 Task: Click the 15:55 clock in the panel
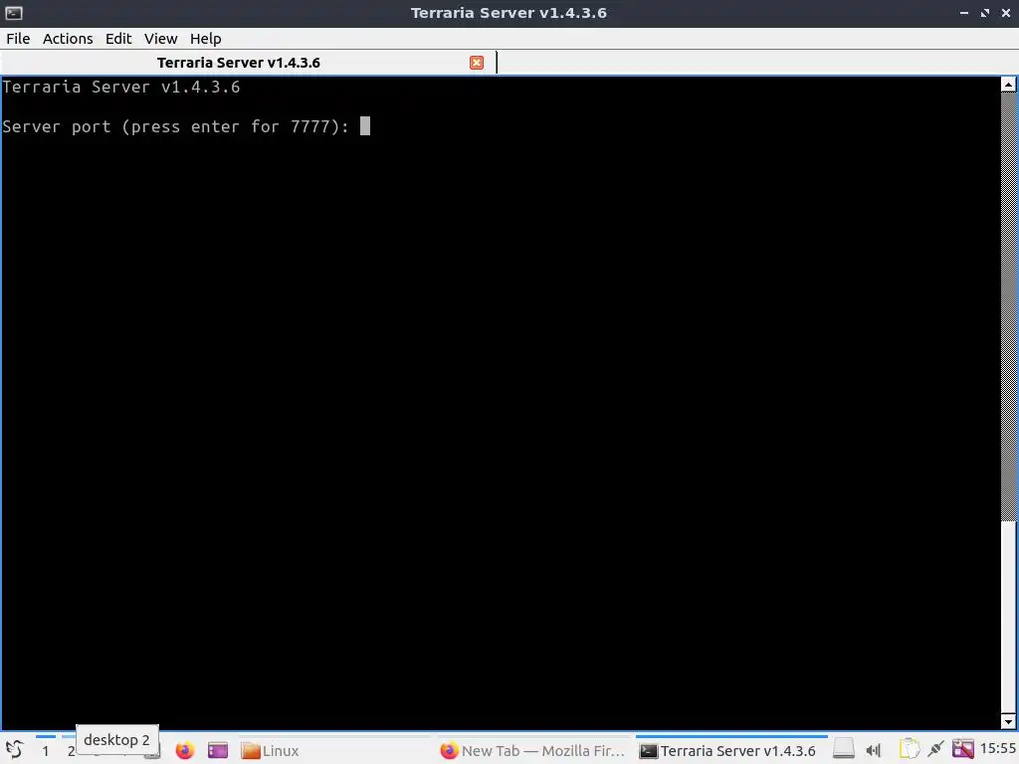click(998, 749)
